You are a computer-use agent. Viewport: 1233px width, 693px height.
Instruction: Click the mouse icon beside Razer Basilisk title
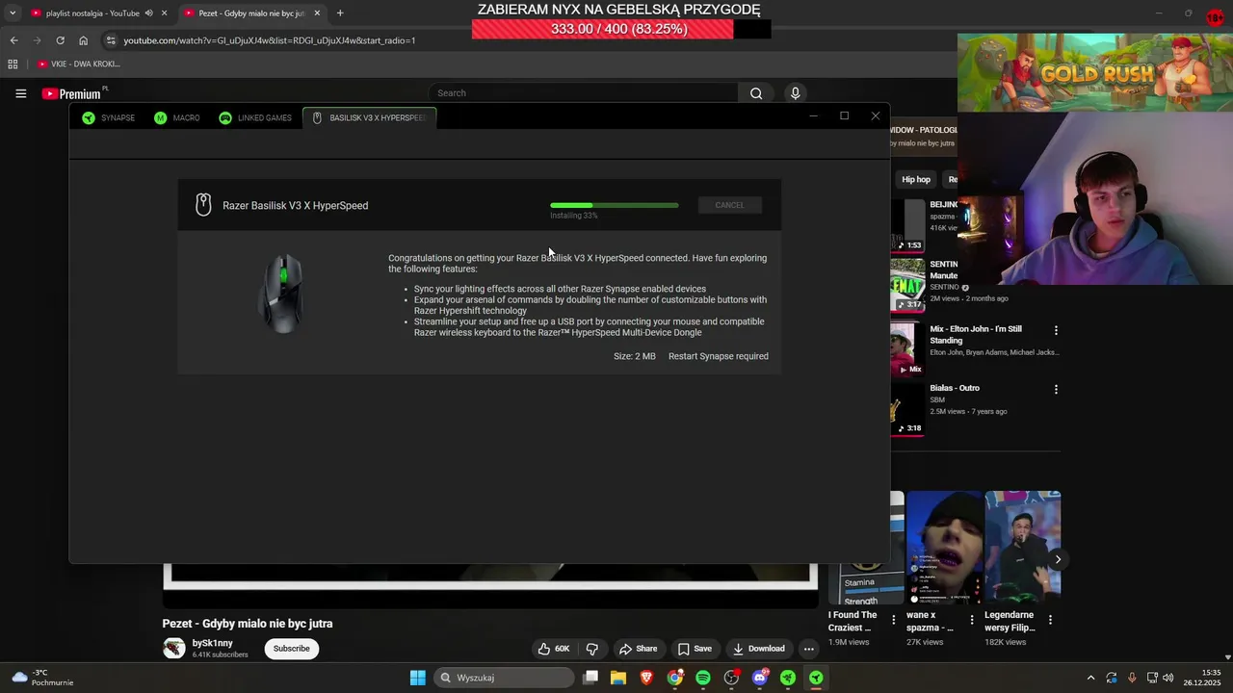[x=203, y=204]
